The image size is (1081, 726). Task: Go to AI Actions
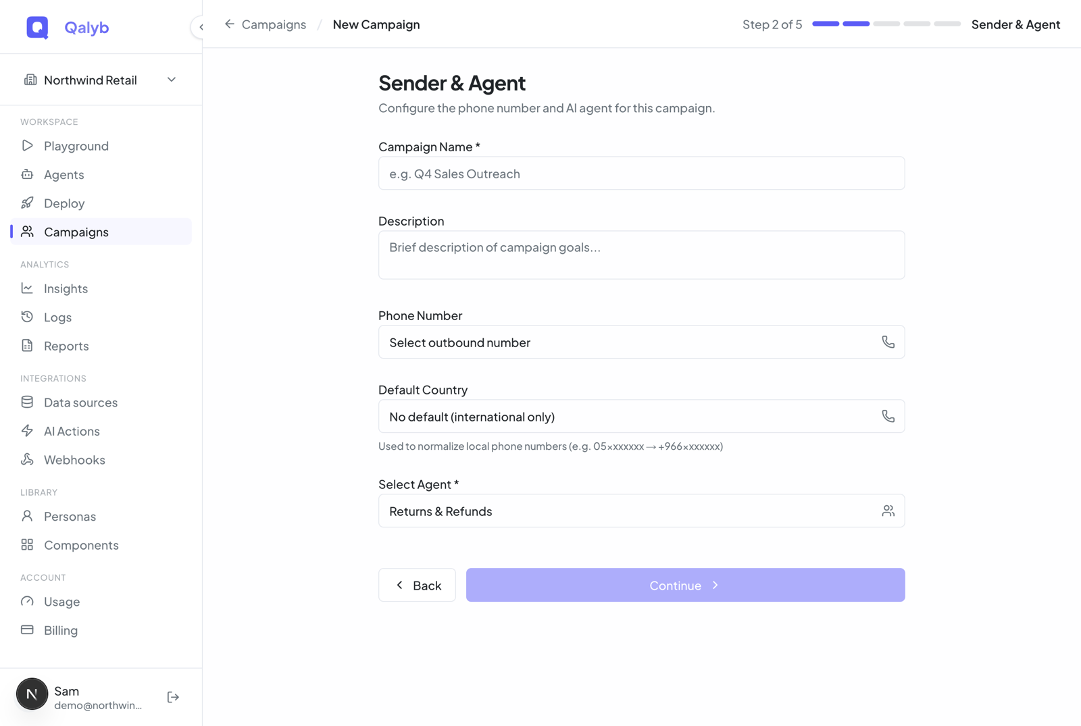[x=101, y=431]
